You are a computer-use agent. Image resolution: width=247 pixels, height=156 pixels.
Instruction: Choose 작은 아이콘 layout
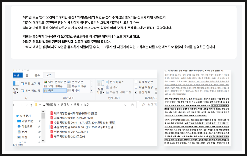coord(77,86)
